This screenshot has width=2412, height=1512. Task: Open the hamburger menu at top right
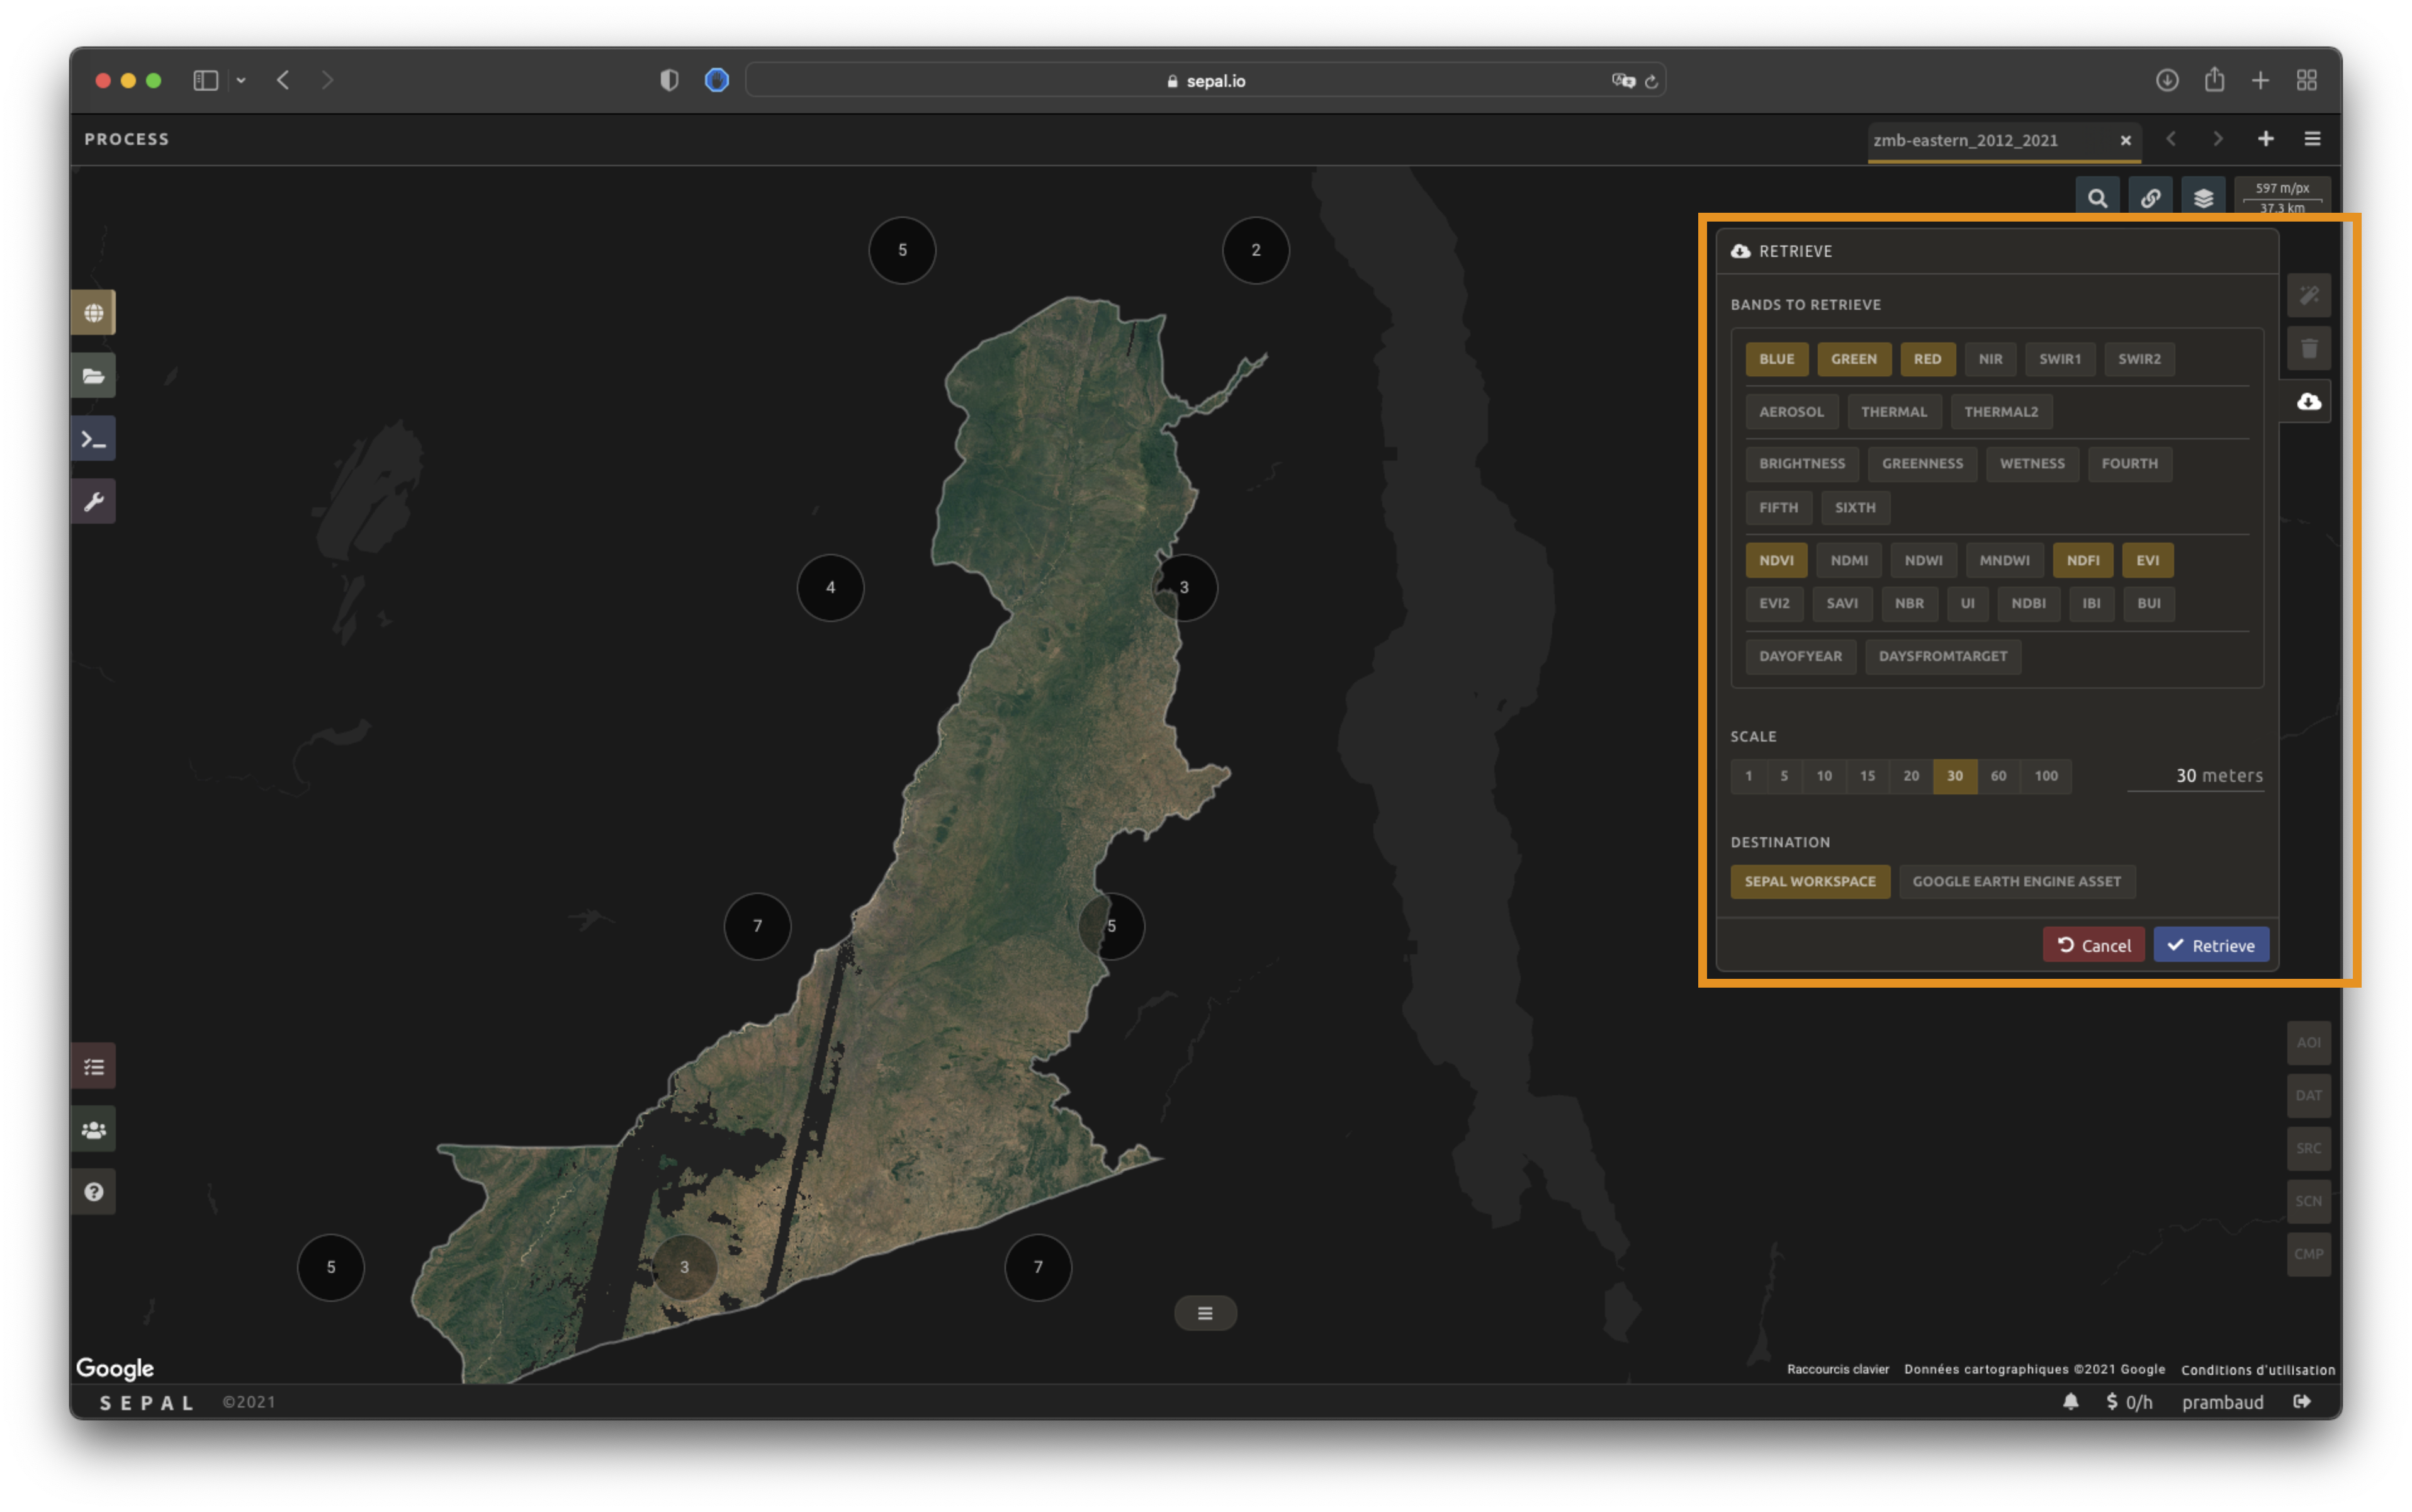click(x=2312, y=139)
